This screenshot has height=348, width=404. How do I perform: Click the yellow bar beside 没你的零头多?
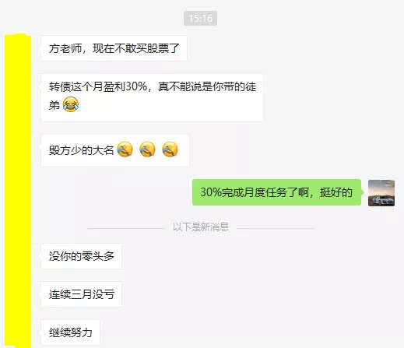pyautogui.click(x=18, y=256)
